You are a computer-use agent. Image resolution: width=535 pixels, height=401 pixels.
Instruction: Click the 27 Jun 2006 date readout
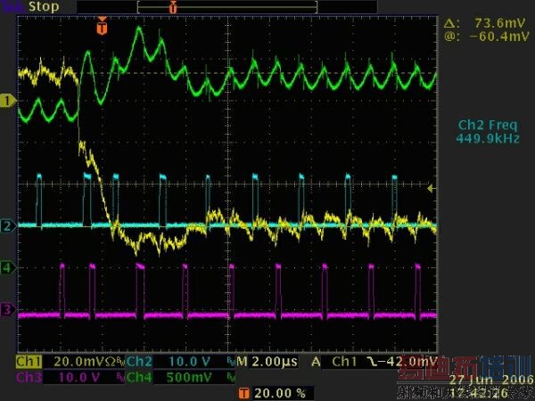point(491,380)
